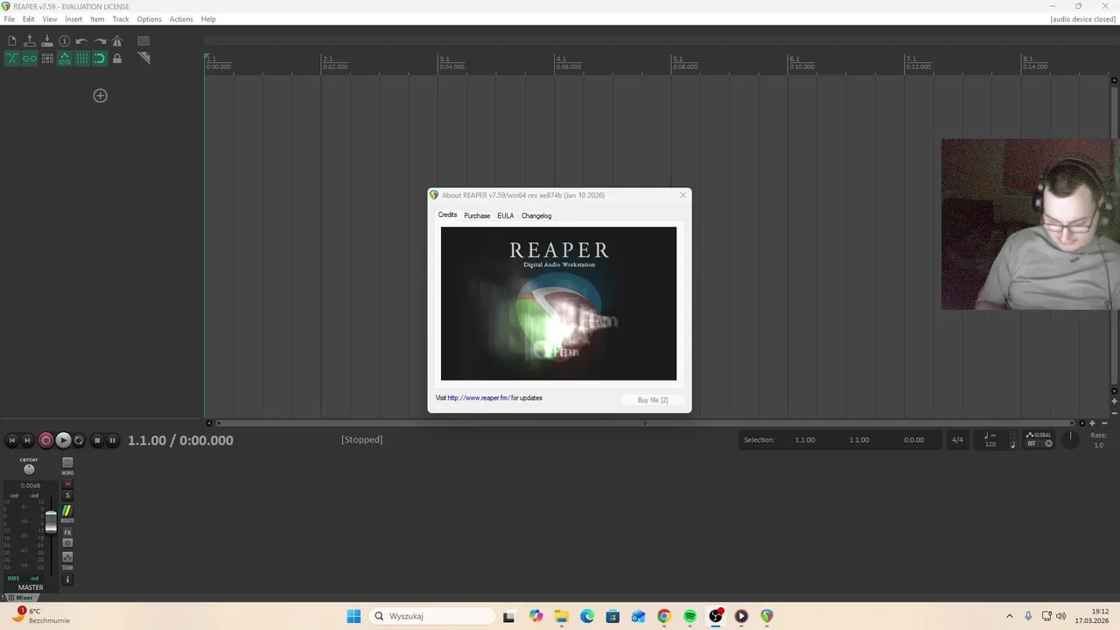This screenshot has height=630, width=1120.
Task: Add a new track with the plus circle
Action: tap(100, 95)
